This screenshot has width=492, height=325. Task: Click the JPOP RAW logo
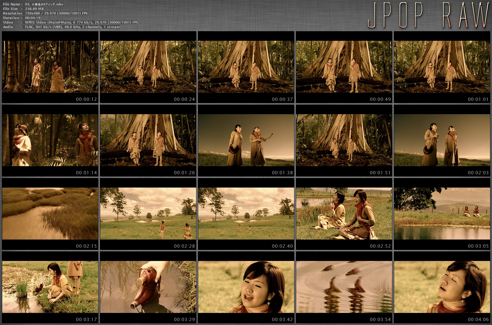428,15
